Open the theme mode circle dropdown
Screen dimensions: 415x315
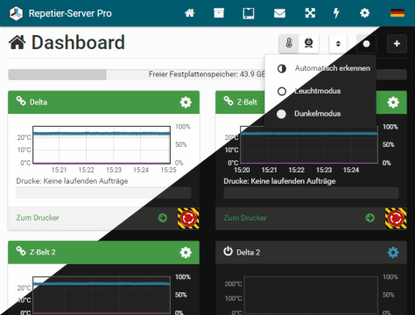(366, 44)
